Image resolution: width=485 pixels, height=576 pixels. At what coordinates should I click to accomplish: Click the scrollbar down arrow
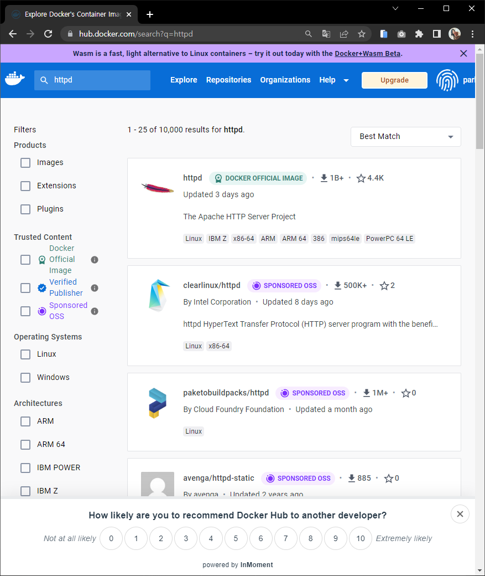click(x=479, y=571)
